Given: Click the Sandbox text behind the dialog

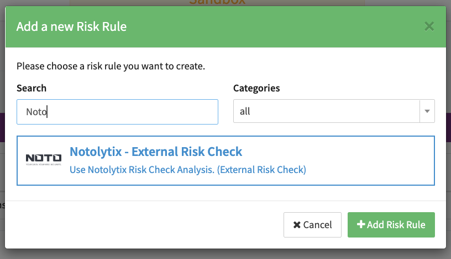Looking at the screenshot, I should tap(217, 2).
